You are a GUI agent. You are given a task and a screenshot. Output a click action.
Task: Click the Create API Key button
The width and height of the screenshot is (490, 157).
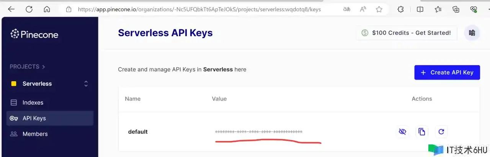coord(447,72)
